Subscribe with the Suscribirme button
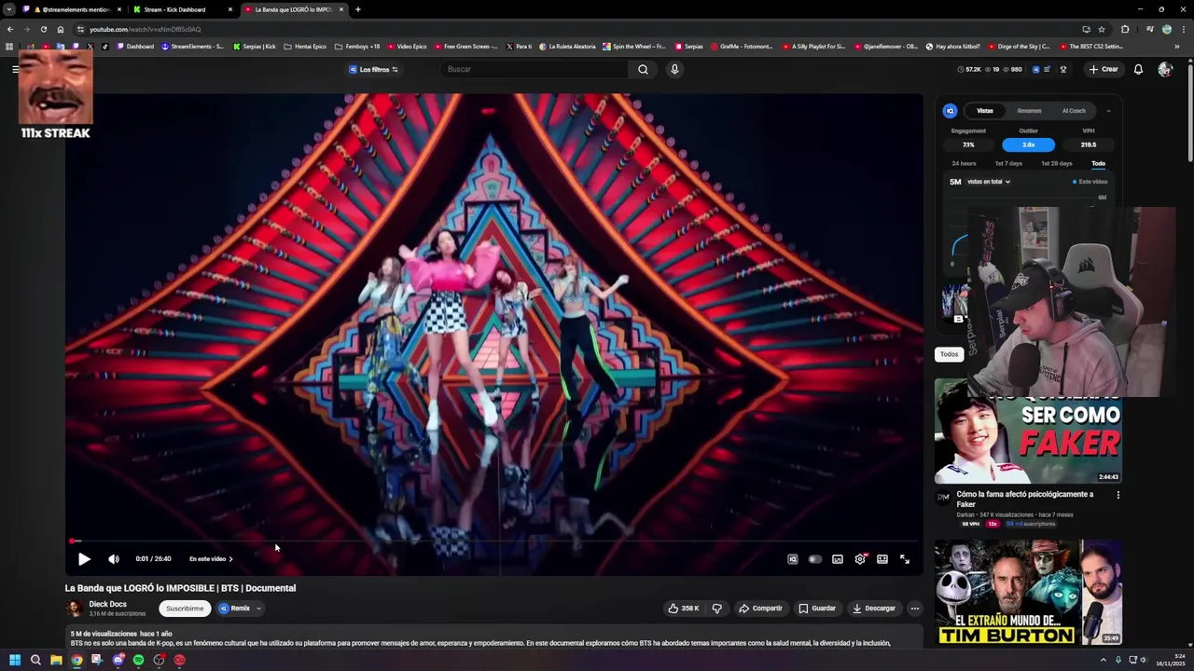Image resolution: width=1194 pixels, height=671 pixels. pyautogui.click(x=185, y=609)
